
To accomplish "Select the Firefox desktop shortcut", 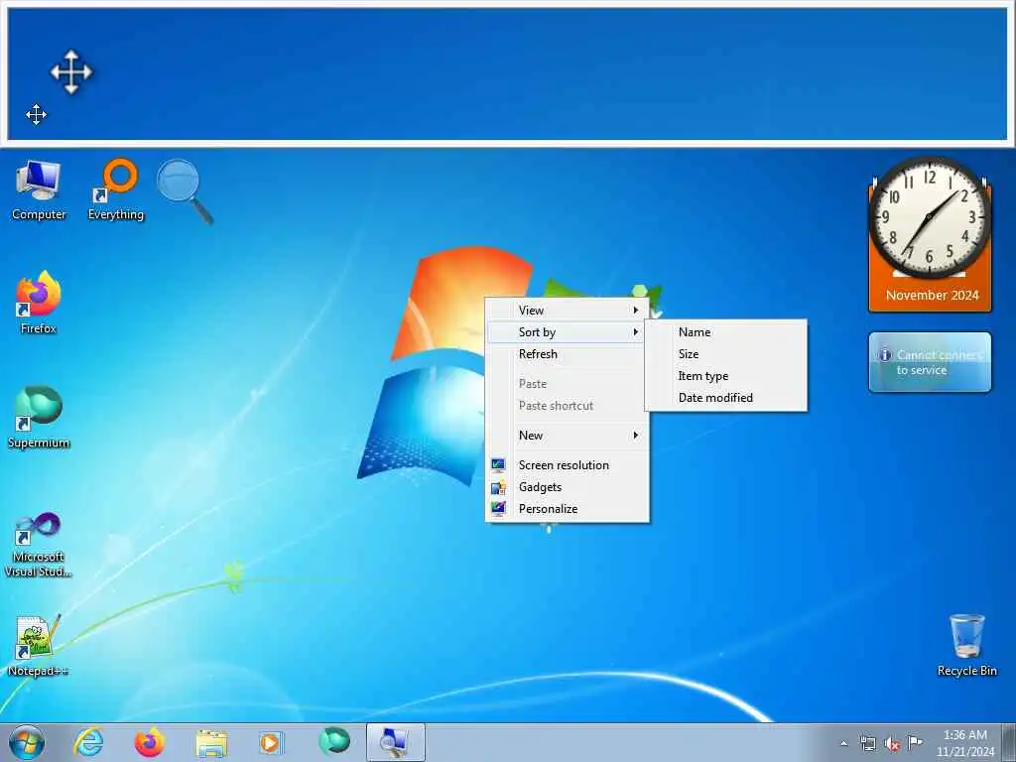I will (39, 304).
